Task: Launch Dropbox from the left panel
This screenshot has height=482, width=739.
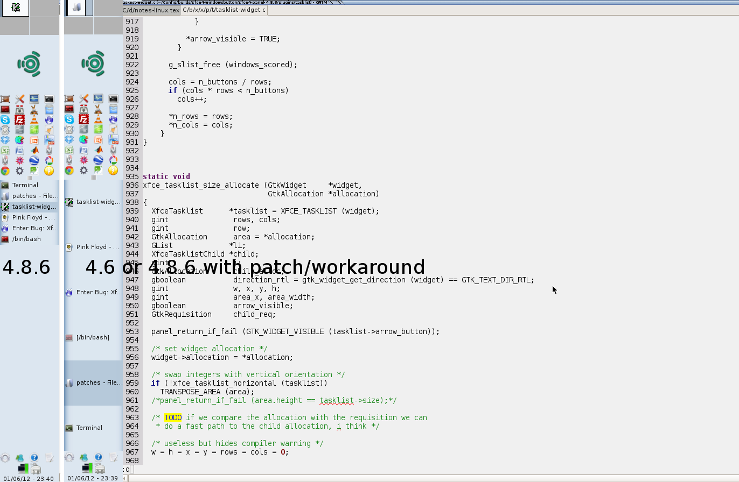Action: 5,140
